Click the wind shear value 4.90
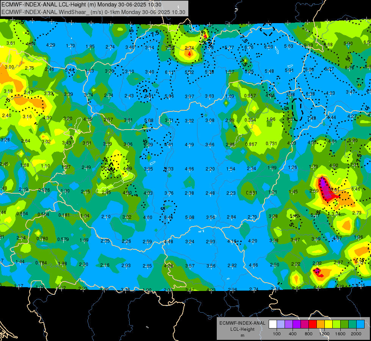 coord(127,192)
